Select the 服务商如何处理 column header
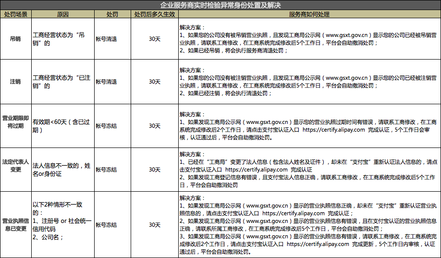This screenshot has width=441, height=258. (309, 14)
